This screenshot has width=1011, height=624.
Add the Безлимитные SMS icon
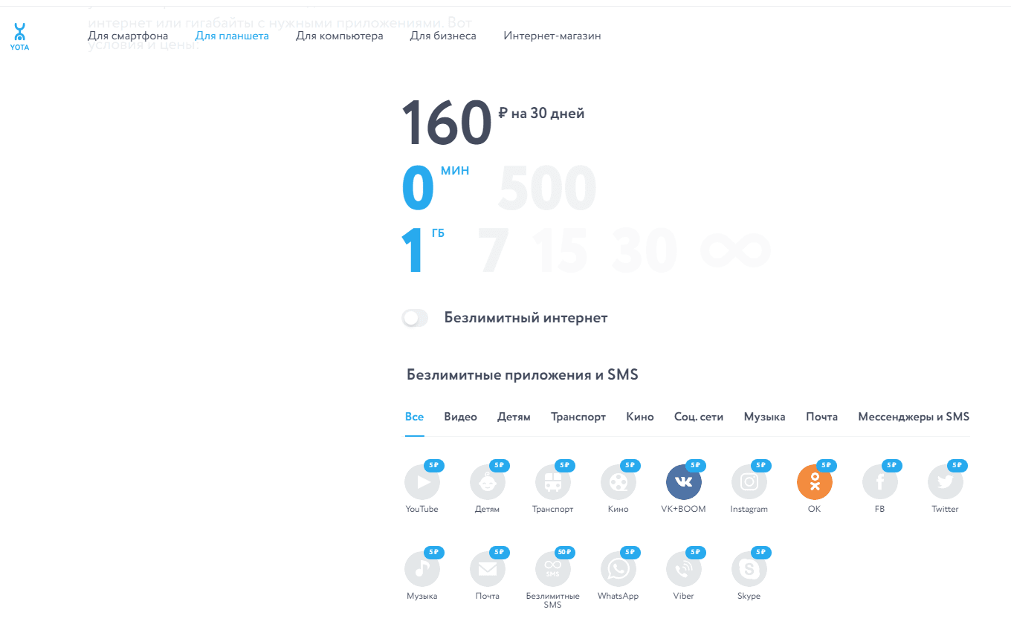click(553, 569)
